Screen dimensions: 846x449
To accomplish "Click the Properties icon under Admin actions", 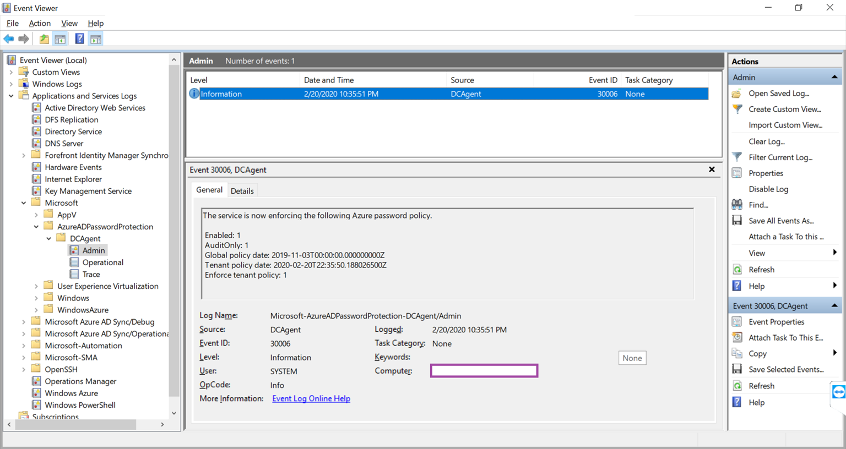I will (737, 173).
